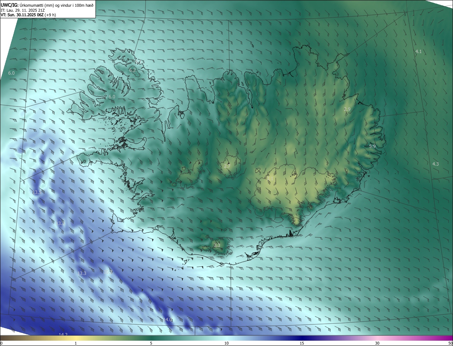The width and height of the screenshot is (453, 346).
Task: Click the 4.3 value label on the map
Action: (436, 164)
